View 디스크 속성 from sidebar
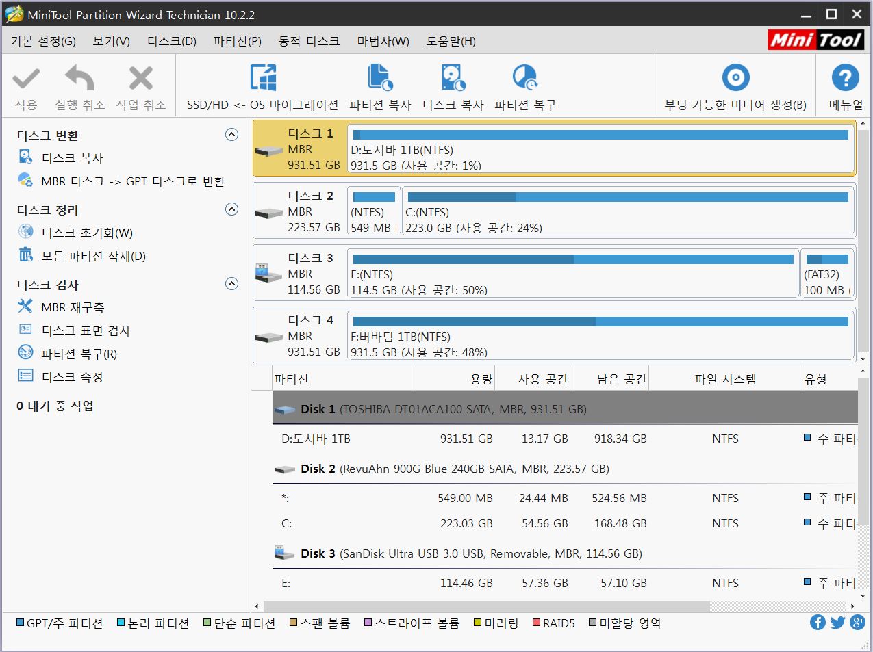Image resolution: width=873 pixels, height=652 pixels. click(72, 377)
